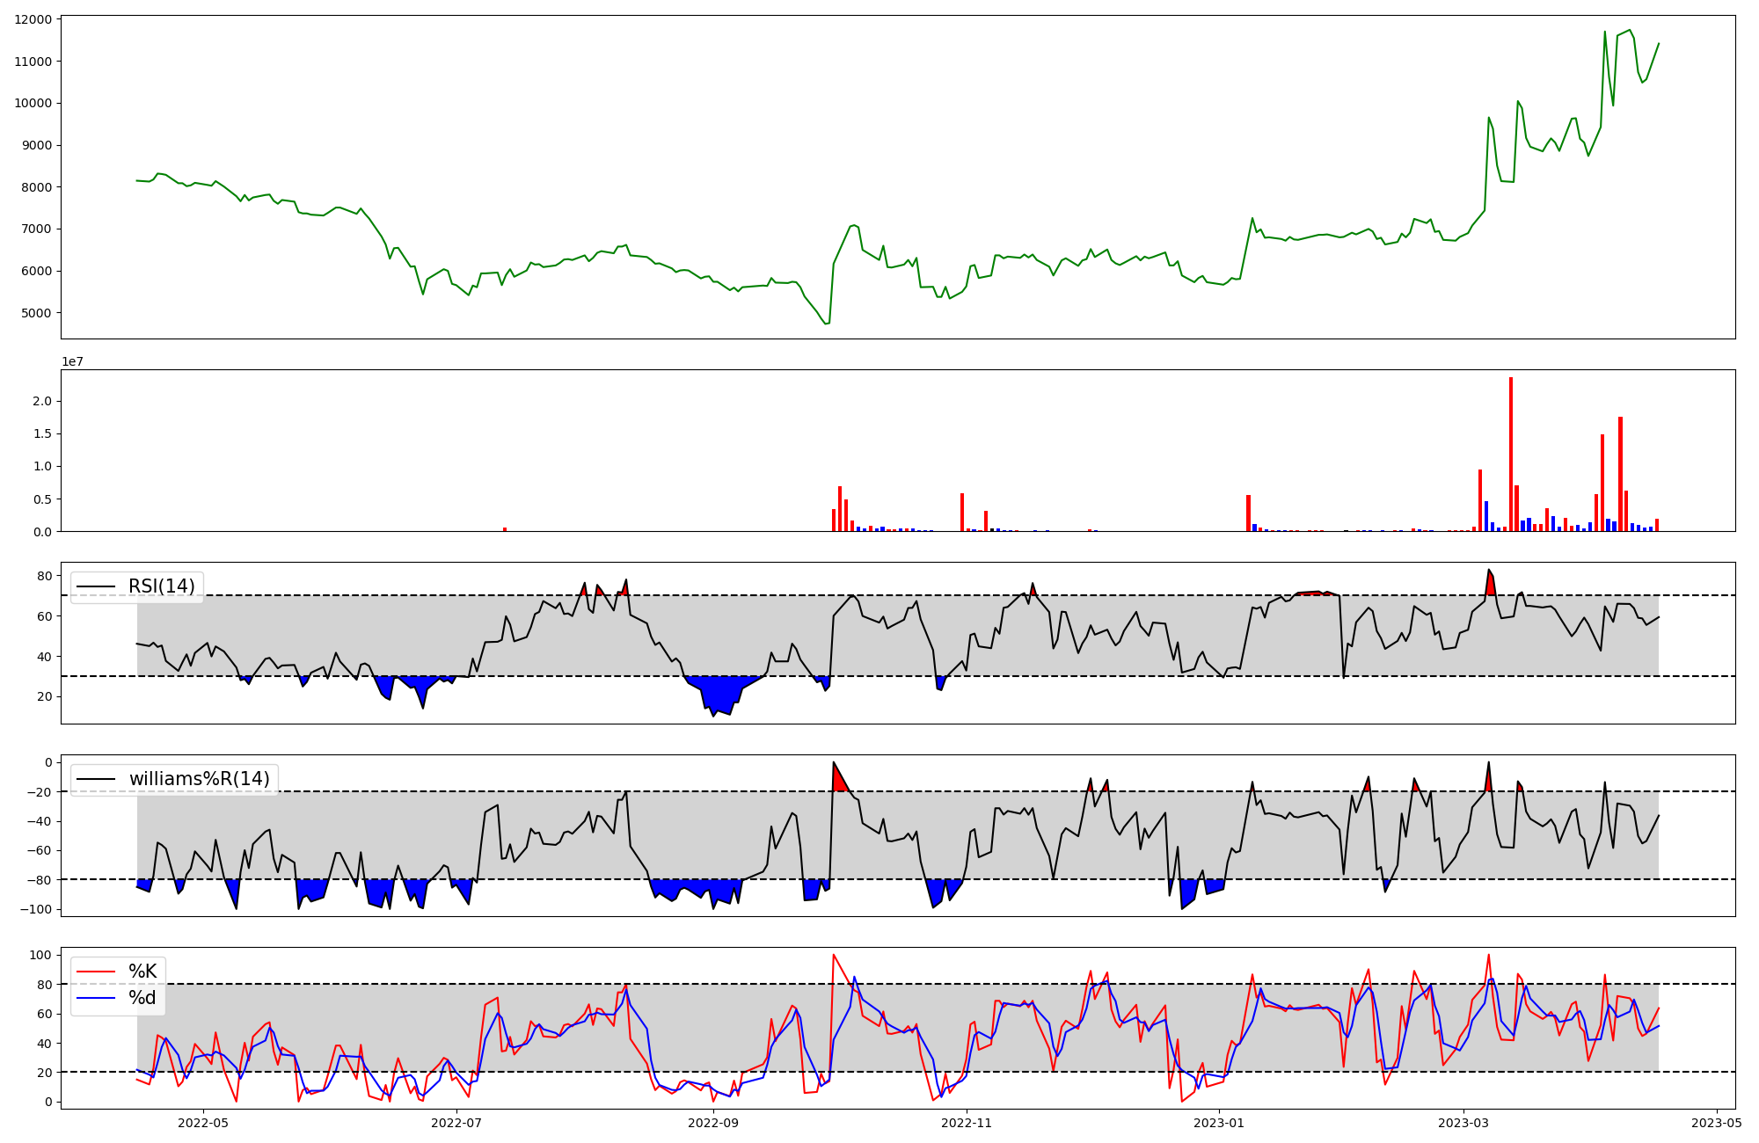Screen dimensions: 1759x1143
Task: Click the 2022-11 date label on x-axis
Action: 967,1123
